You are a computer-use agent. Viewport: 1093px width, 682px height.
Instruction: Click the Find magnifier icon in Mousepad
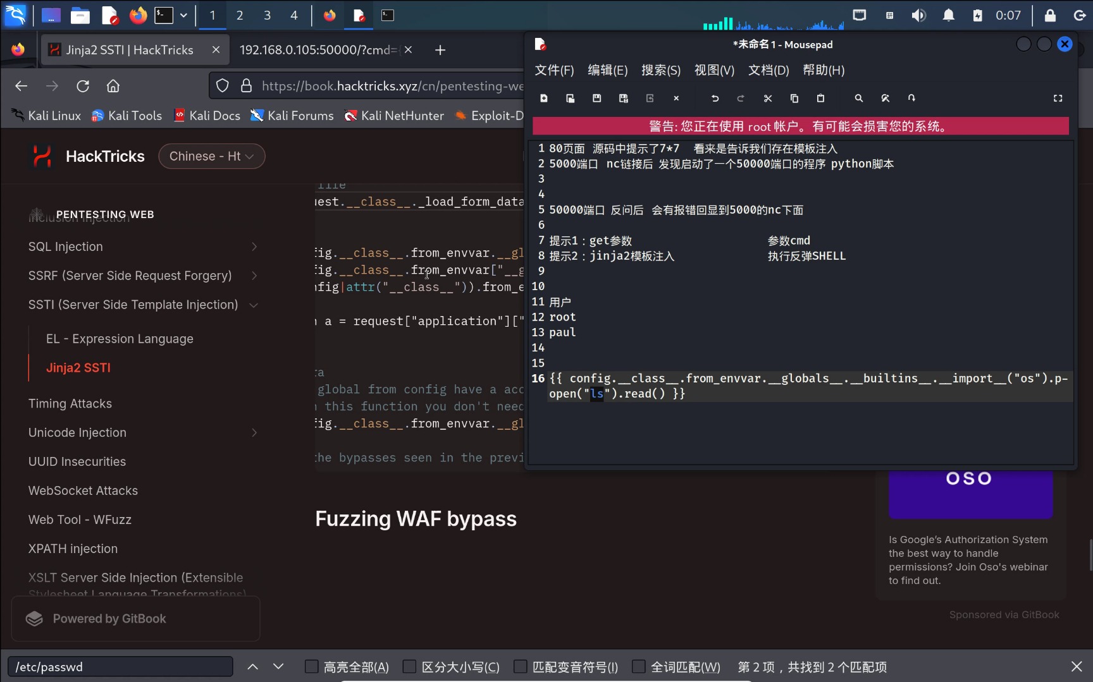pyautogui.click(x=858, y=98)
